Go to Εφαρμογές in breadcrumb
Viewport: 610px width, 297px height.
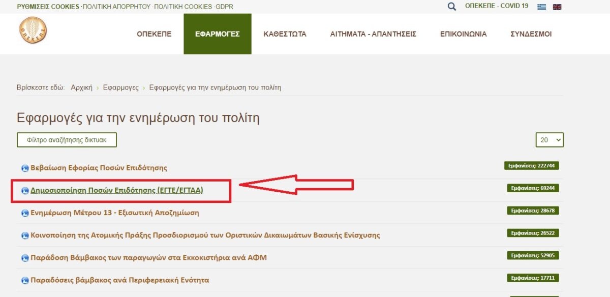pyautogui.click(x=120, y=87)
